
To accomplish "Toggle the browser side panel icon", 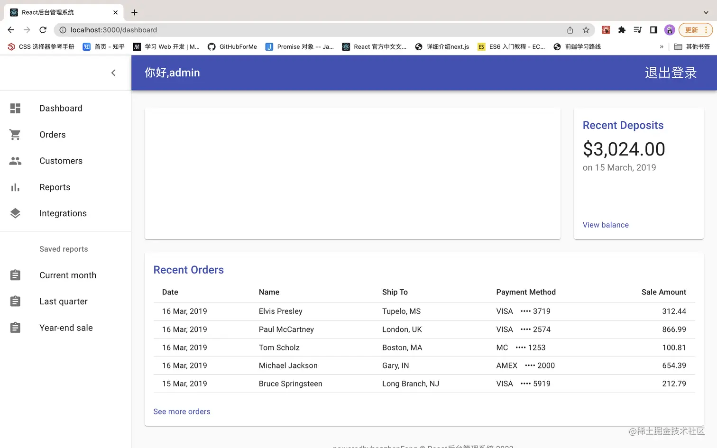I will (x=653, y=30).
